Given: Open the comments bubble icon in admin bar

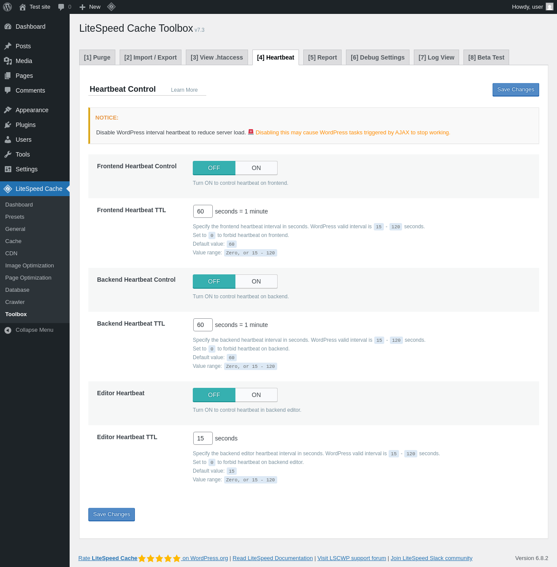Looking at the screenshot, I should (x=61, y=7).
